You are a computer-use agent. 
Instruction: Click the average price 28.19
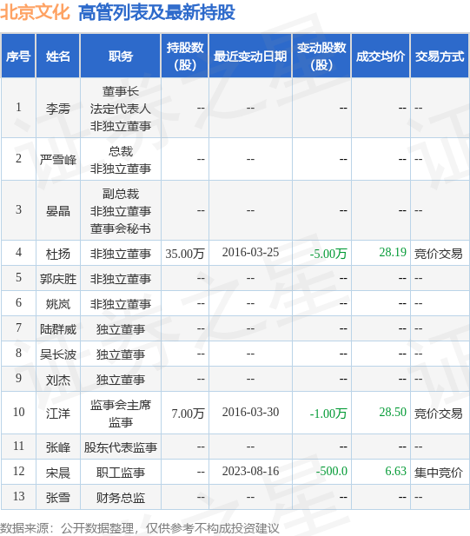(393, 252)
